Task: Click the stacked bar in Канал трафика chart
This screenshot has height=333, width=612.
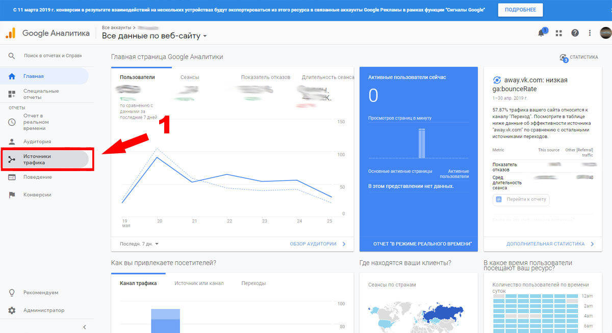Action: coord(165,321)
